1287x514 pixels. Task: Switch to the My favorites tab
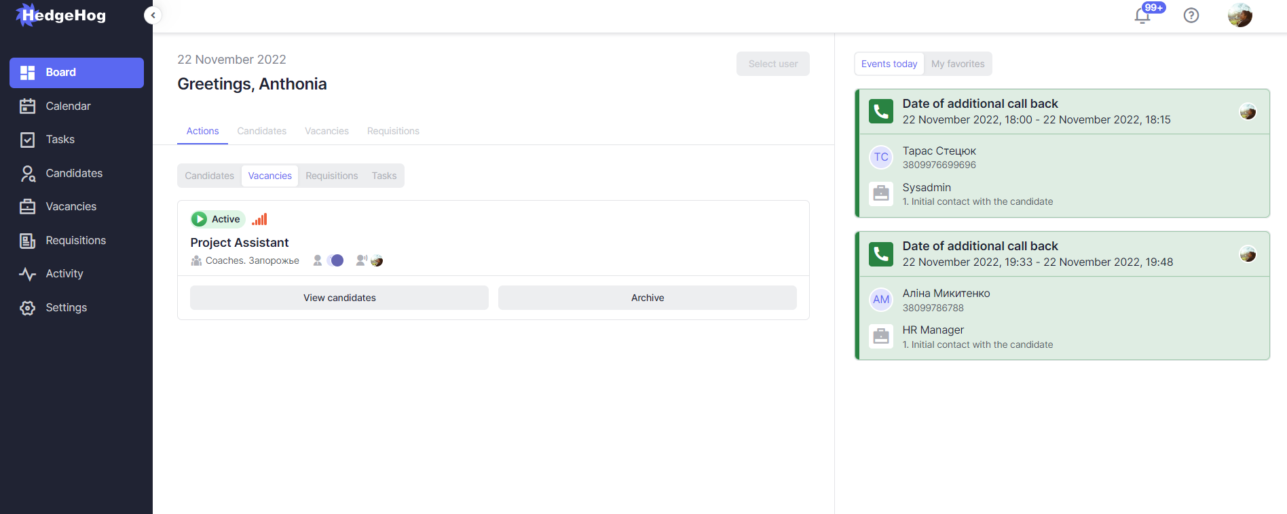point(957,64)
